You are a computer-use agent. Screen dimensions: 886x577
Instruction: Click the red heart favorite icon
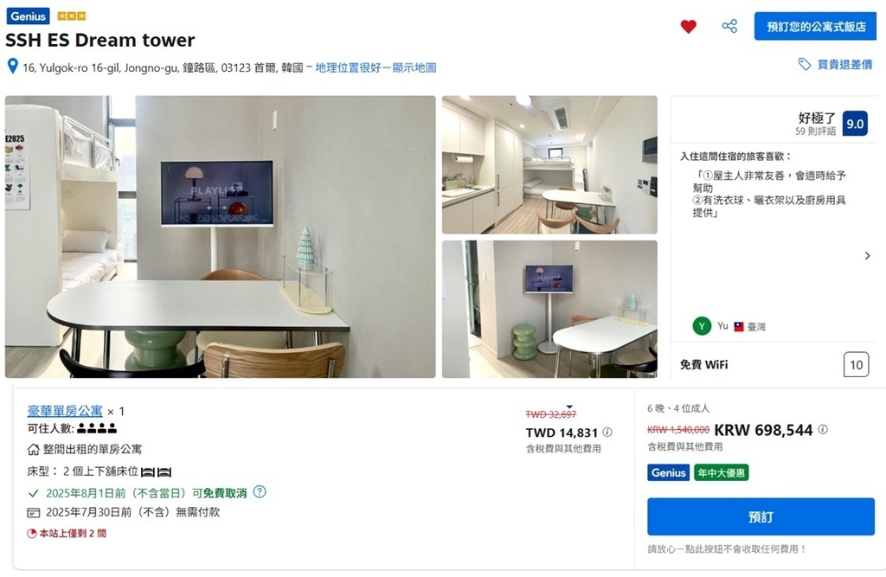pos(688,27)
